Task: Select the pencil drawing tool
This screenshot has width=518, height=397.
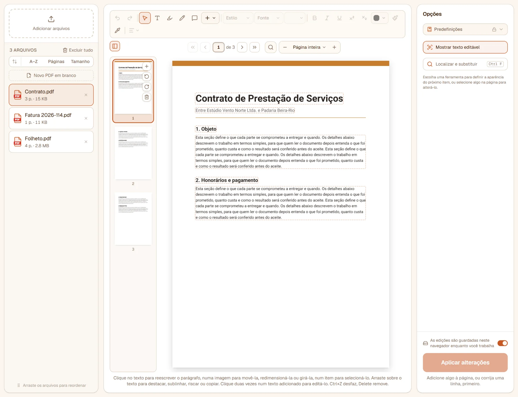Action: tap(182, 18)
